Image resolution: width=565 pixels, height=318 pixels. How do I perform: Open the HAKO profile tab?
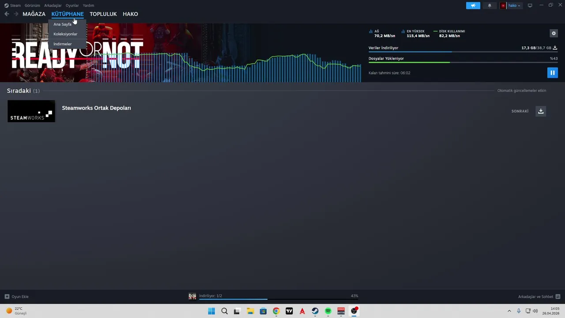tap(130, 14)
